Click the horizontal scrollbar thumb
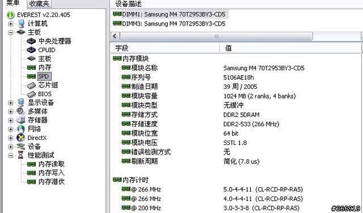 tap(216, 36)
